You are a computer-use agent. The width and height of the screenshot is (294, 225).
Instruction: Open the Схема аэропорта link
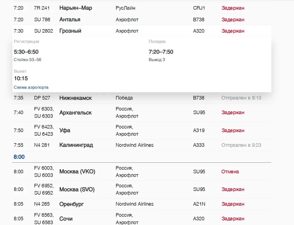point(31,87)
